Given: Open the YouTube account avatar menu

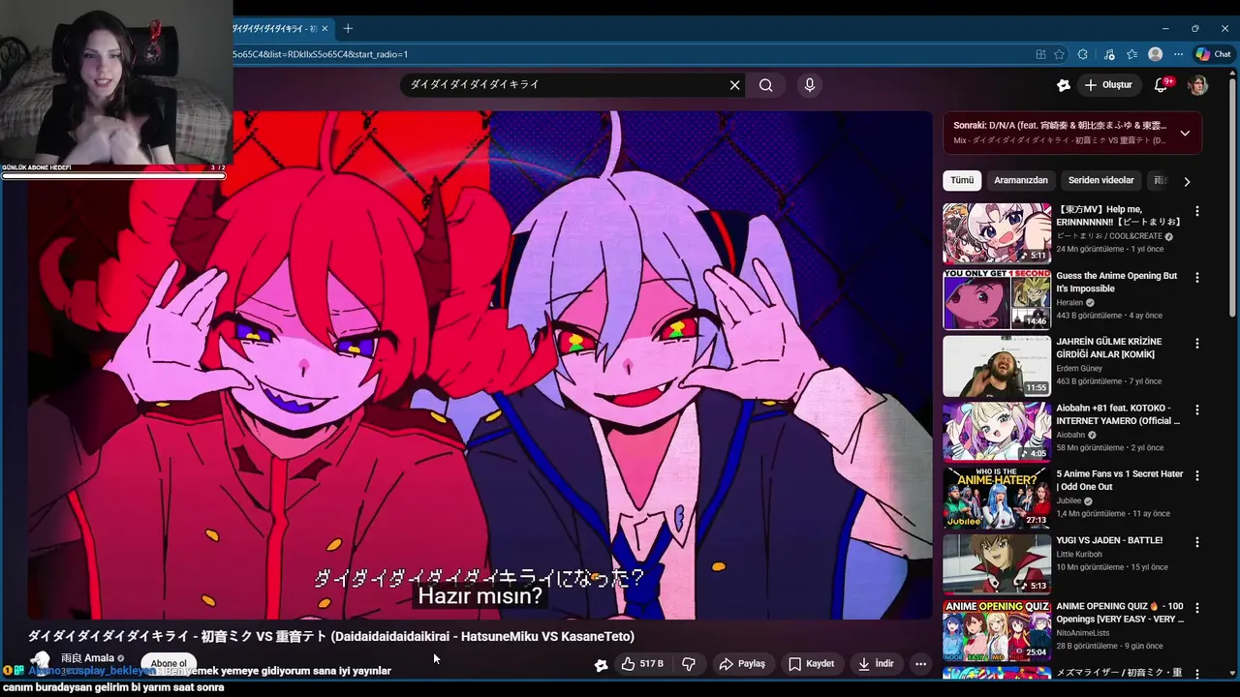Looking at the screenshot, I should pos(1198,85).
